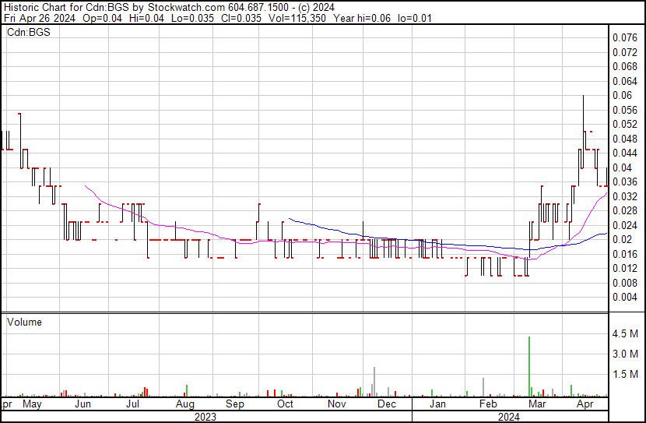
Task: Click the 4.5 M volume axis label
Action: pos(625,333)
